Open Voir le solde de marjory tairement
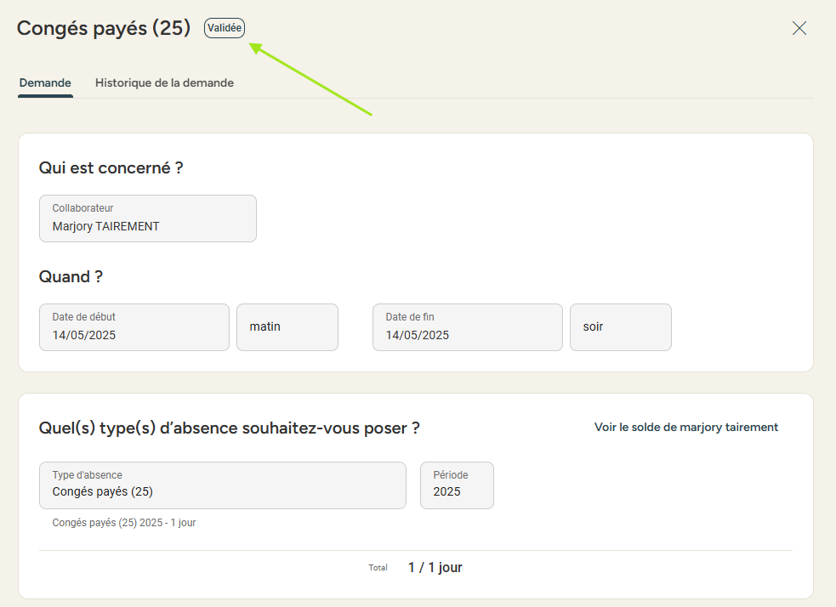This screenshot has height=607, width=836. click(686, 427)
